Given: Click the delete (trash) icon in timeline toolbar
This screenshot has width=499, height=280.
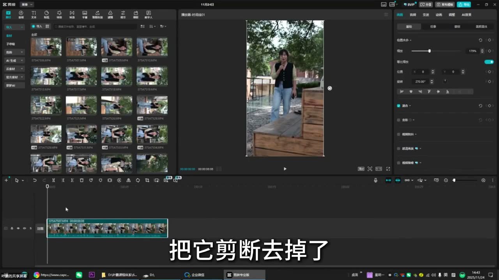Looking at the screenshot, I should 81,180.
